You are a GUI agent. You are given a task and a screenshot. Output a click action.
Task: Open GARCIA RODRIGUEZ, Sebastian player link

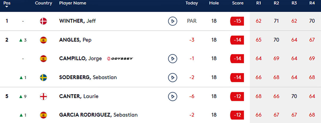[x=98, y=115]
